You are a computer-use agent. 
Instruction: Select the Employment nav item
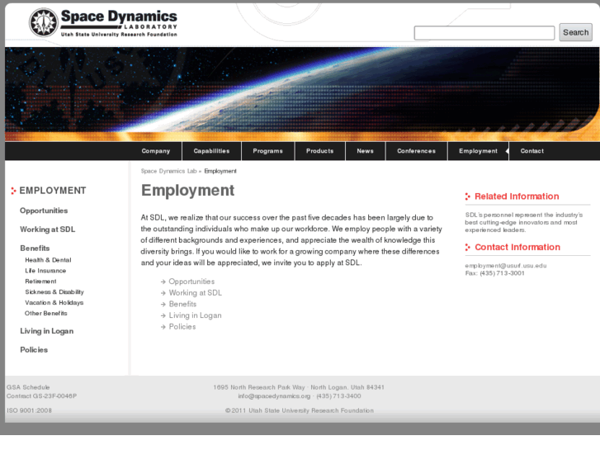coord(479,151)
